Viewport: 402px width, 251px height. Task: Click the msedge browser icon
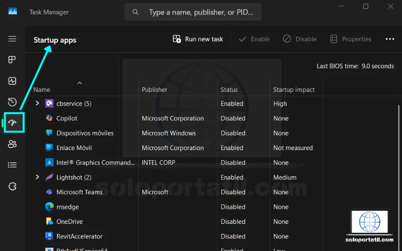49,207
